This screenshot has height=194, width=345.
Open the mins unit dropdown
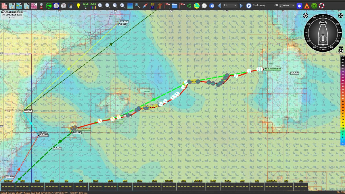click(x=289, y=5)
